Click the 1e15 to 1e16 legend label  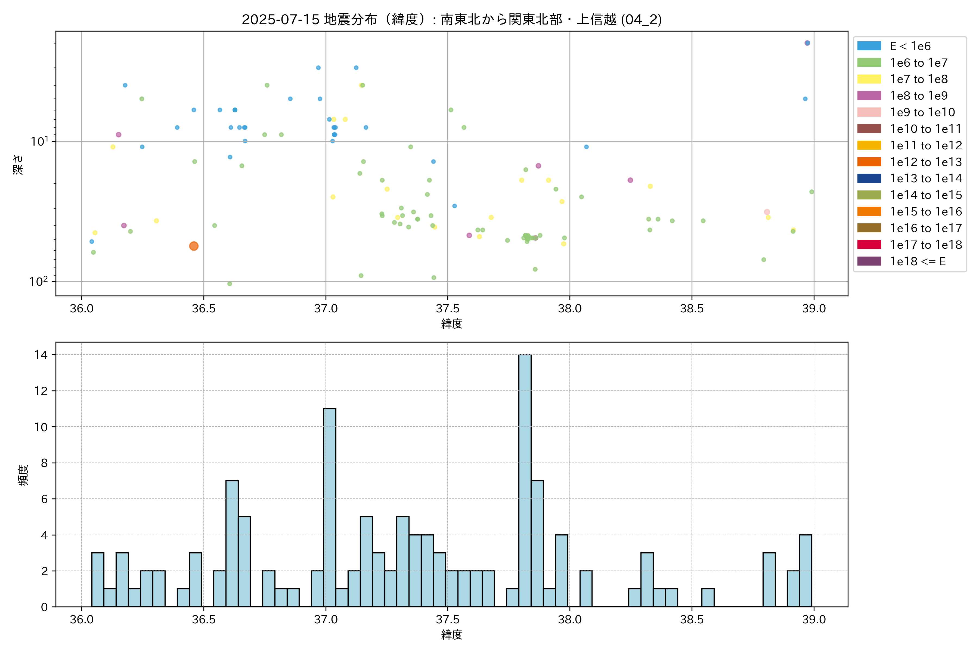[x=926, y=212]
